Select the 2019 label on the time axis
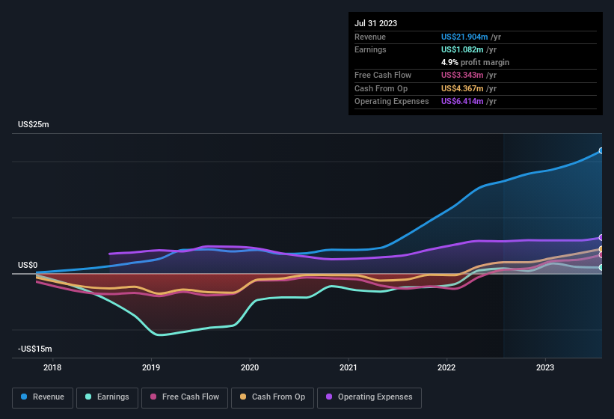The height and width of the screenshot is (419, 614). [x=151, y=367]
